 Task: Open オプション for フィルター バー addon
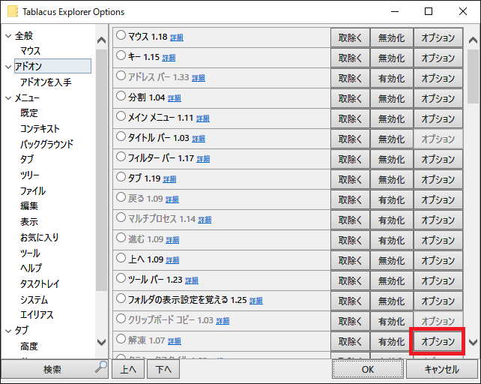(x=438, y=160)
